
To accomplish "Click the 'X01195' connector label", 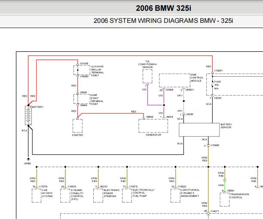I will [84, 63].
